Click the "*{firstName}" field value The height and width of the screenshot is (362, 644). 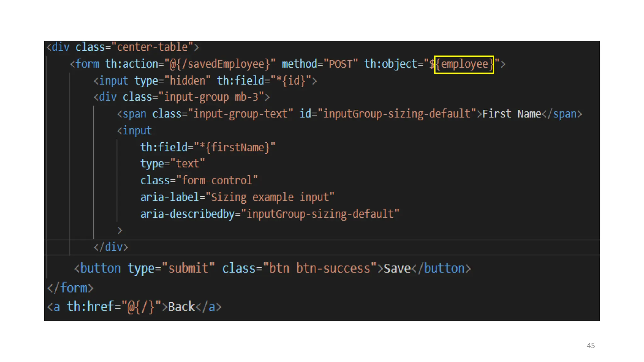(235, 147)
